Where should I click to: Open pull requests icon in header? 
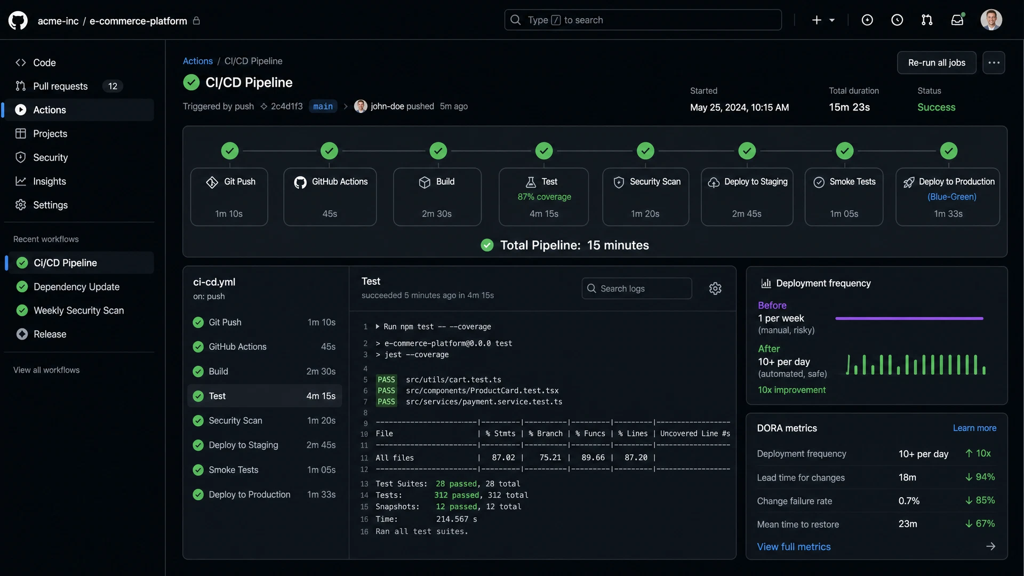click(x=927, y=20)
